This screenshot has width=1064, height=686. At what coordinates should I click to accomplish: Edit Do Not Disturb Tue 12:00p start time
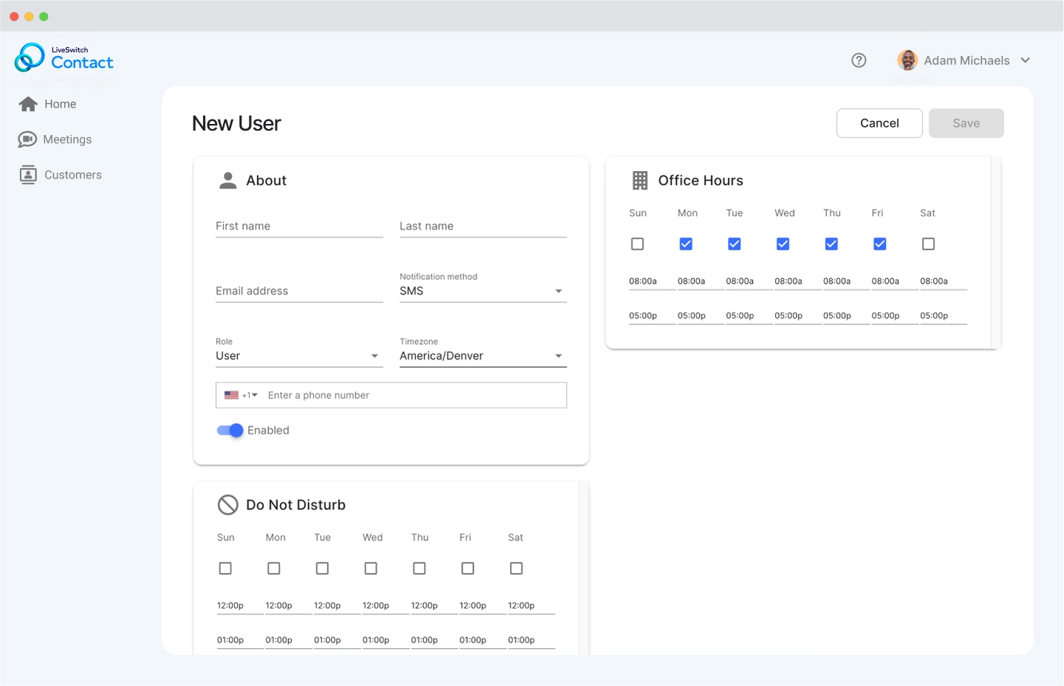337,606
